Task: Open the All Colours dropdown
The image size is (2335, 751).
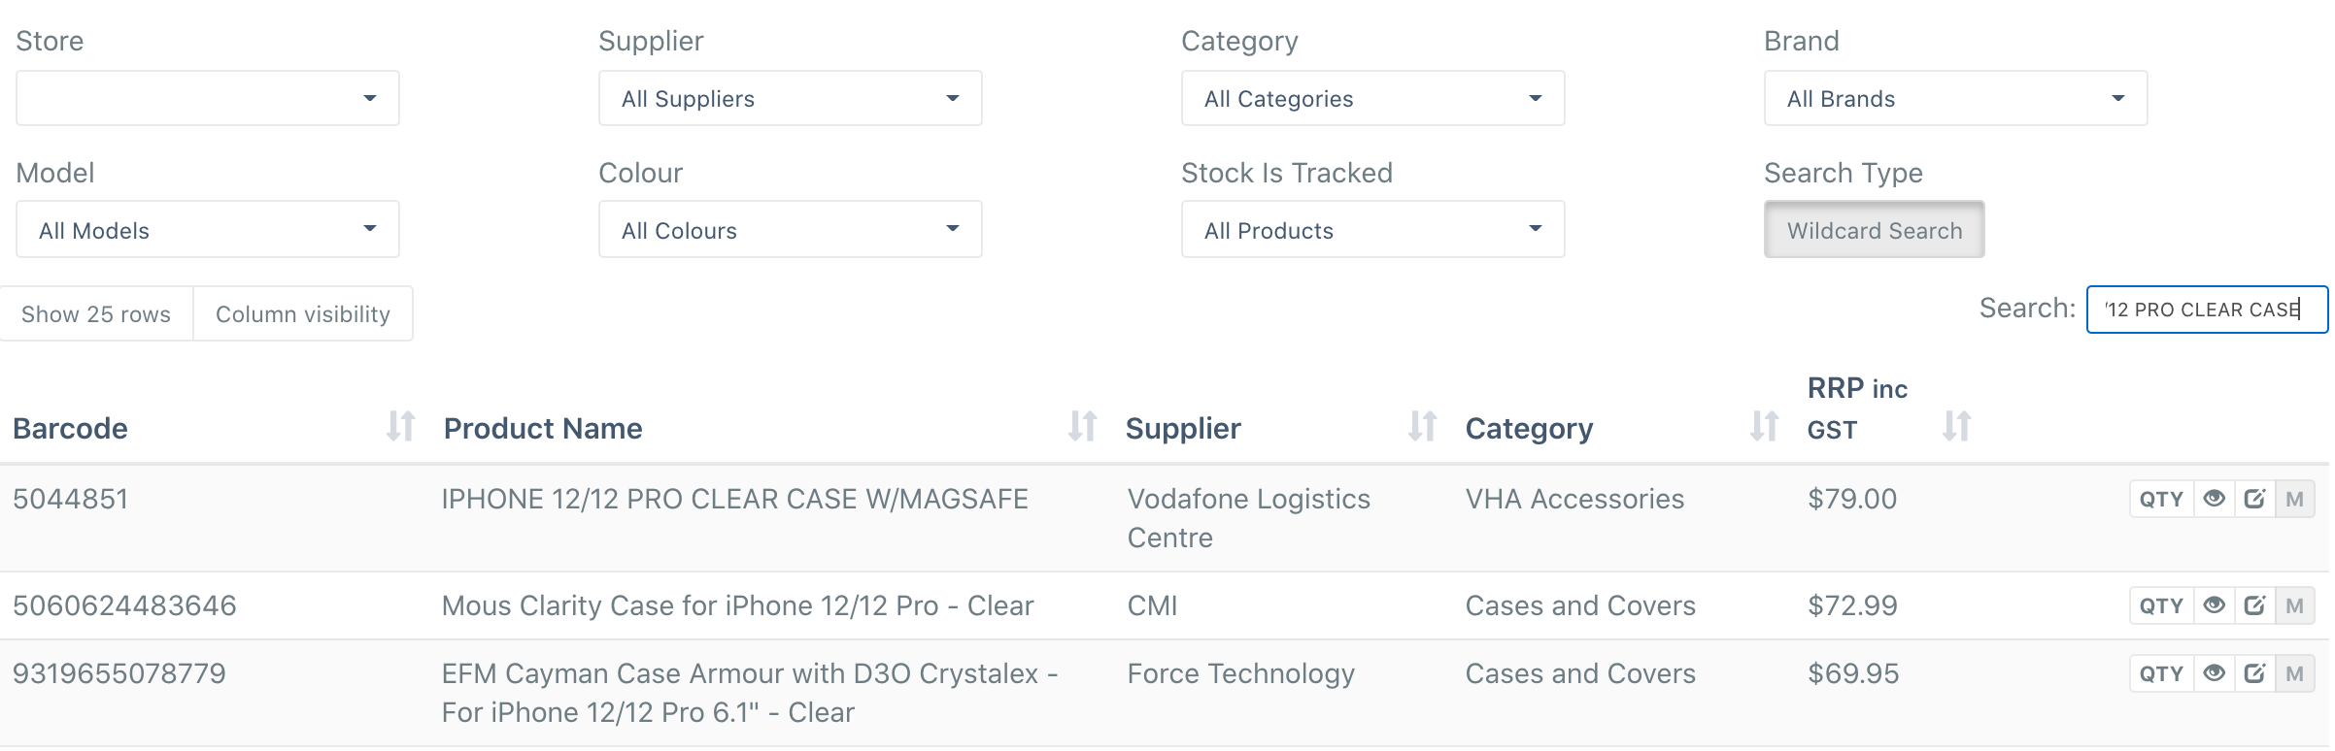Action: (791, 230)
